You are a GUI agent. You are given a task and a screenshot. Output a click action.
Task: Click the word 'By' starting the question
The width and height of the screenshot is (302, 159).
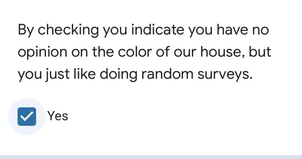tap(26, 30)
